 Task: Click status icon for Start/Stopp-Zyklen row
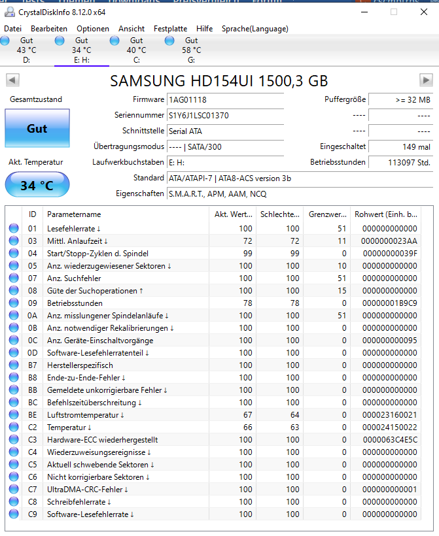point(14,254)
